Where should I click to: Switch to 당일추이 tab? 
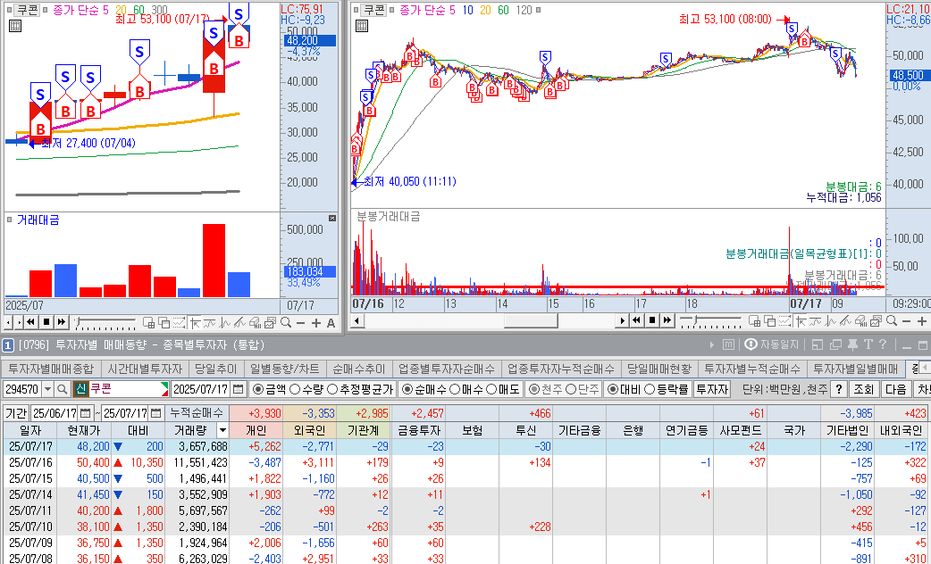click(x=215, y=369)
